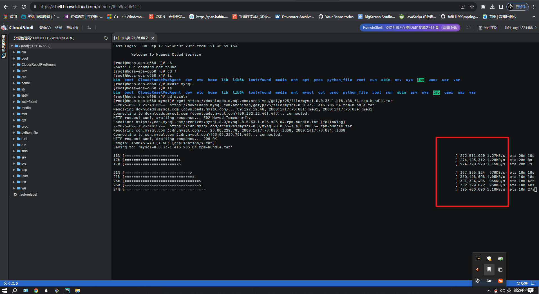
Task: Select the .autorelabel file
Action: point(28,195)
